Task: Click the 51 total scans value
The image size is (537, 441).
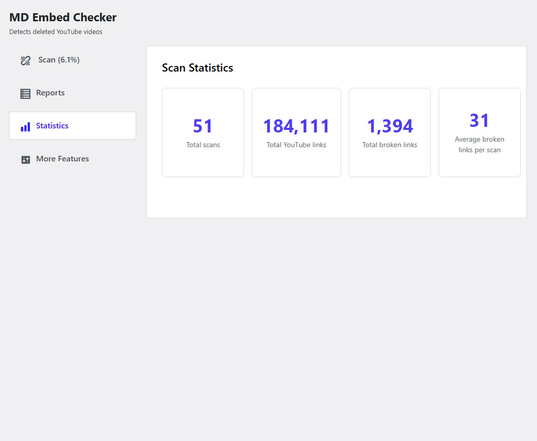Action: [x=203, y=126]
